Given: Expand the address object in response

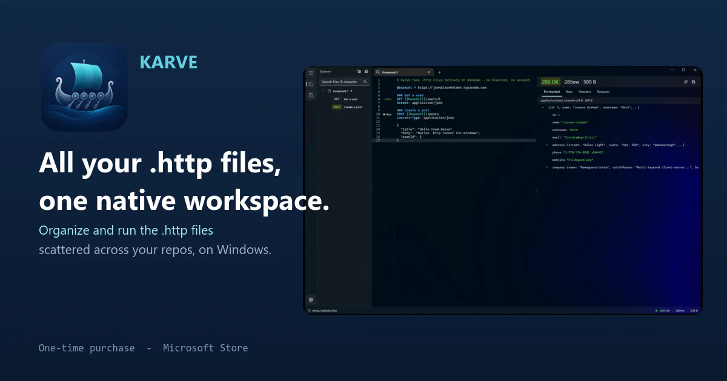Looking at the screenshot, I should click(x=547, y=145).
